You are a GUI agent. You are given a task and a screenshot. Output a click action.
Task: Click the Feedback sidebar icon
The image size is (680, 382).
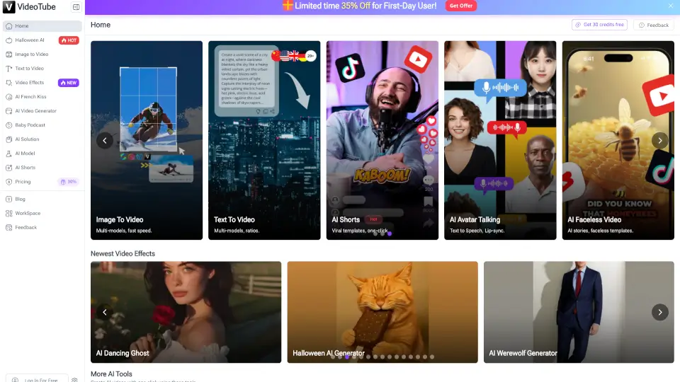pos(8,227)
